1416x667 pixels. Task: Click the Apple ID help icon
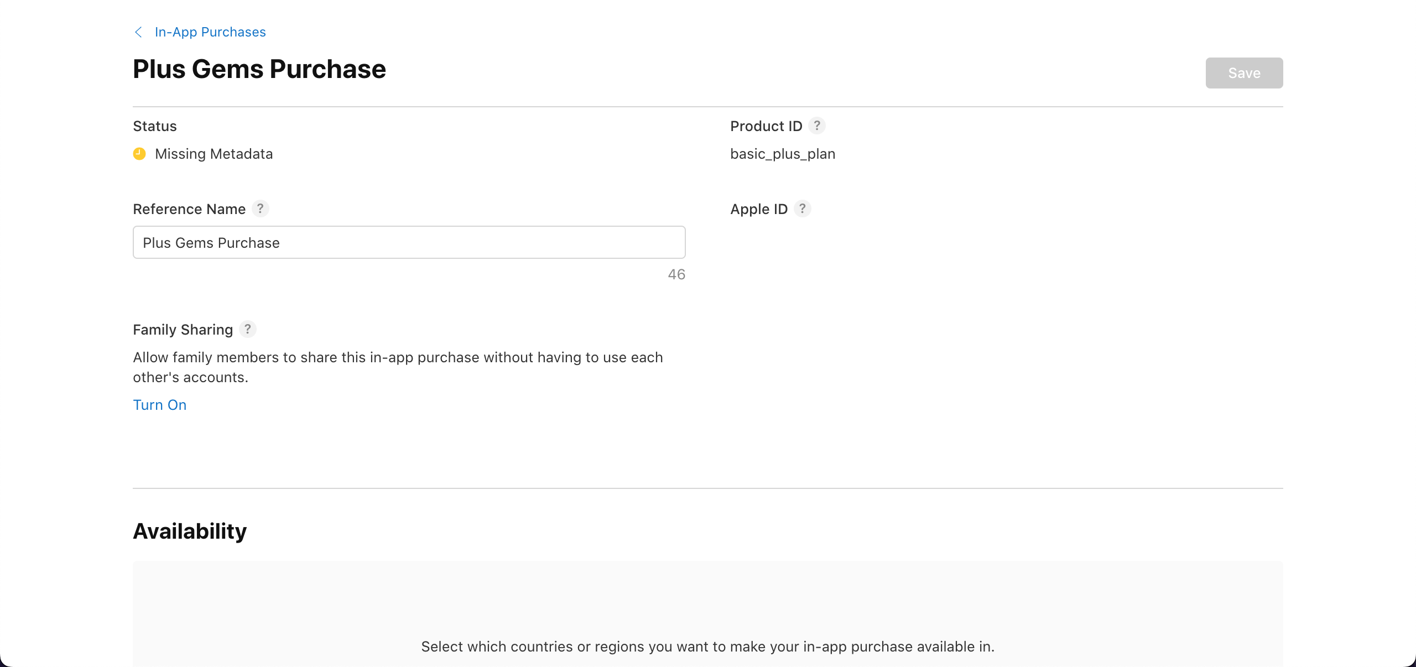pos(803,209)
